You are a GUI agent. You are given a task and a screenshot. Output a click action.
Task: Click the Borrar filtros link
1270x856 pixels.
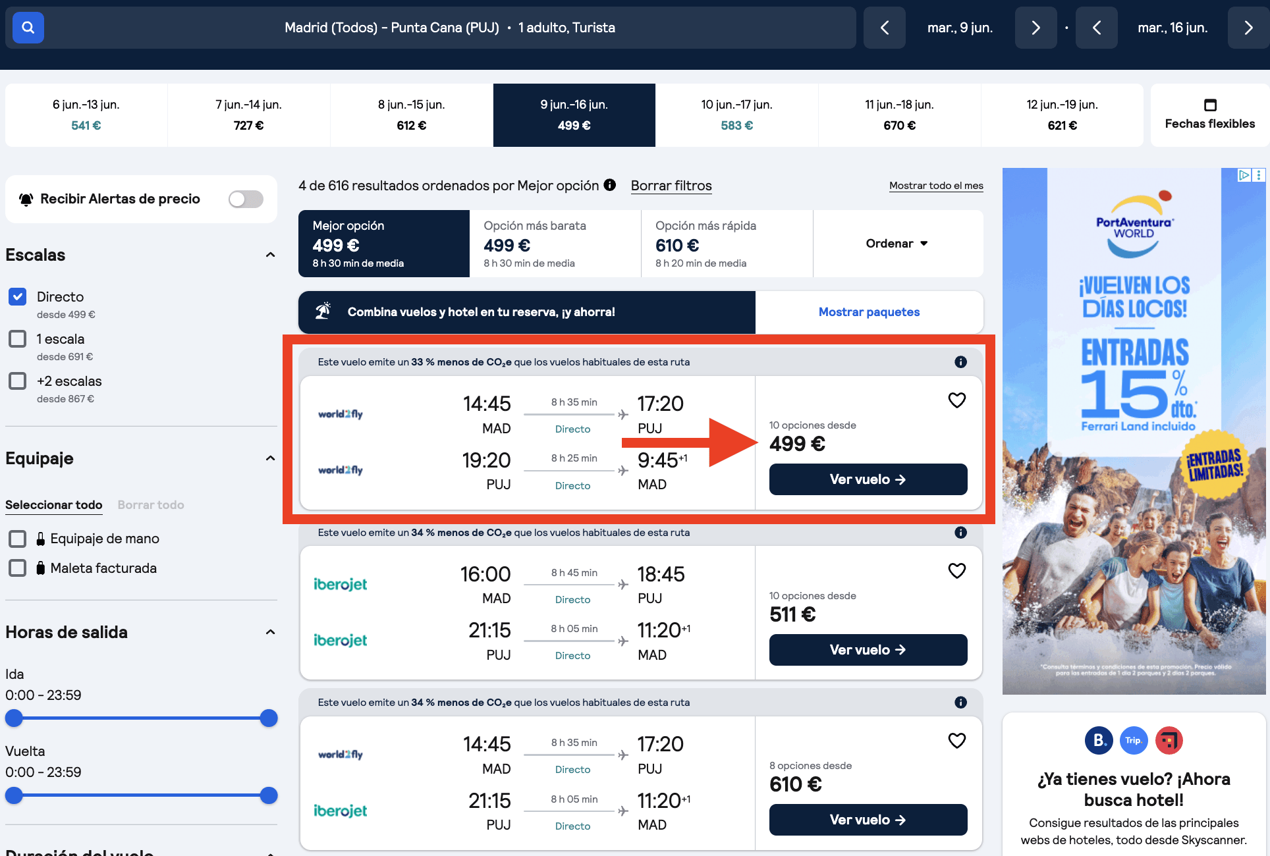pos(671,186)
